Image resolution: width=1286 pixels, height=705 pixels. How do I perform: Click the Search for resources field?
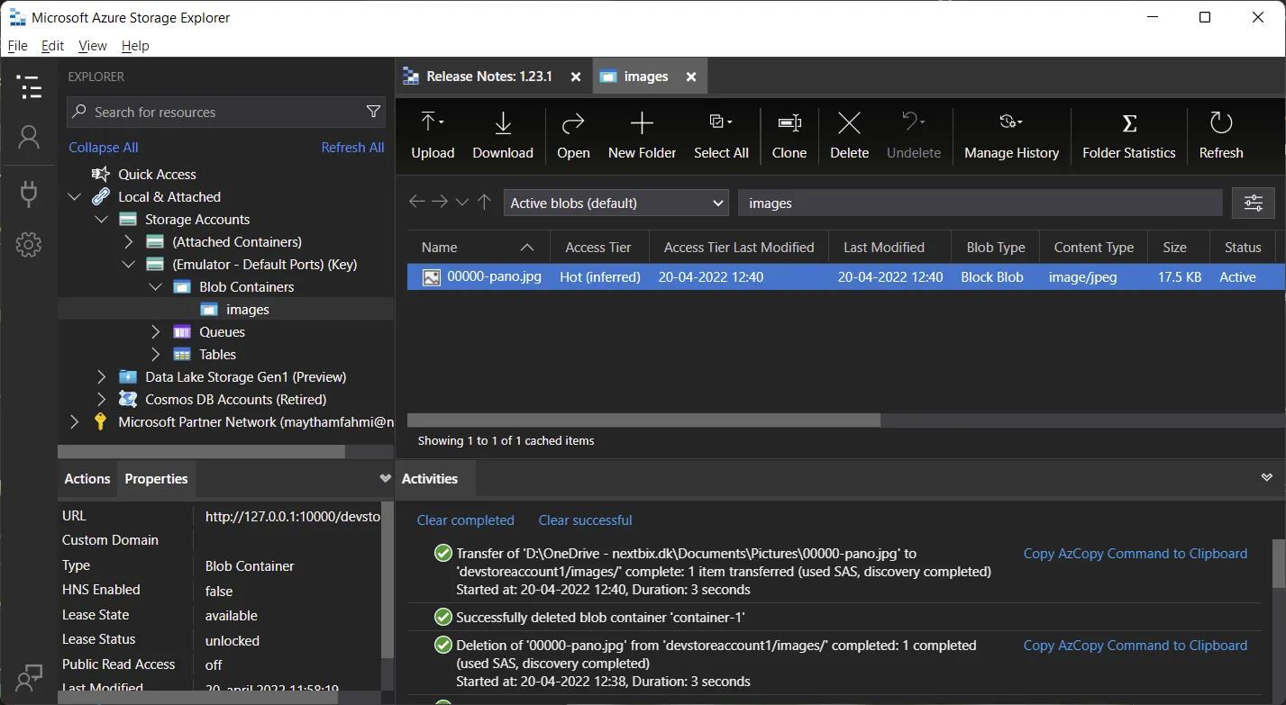[216, 113]
